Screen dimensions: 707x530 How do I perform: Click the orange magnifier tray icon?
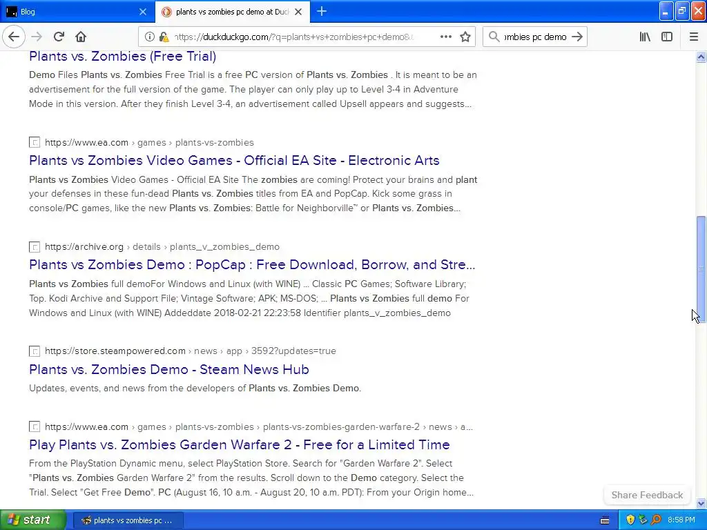pos(656,520)
